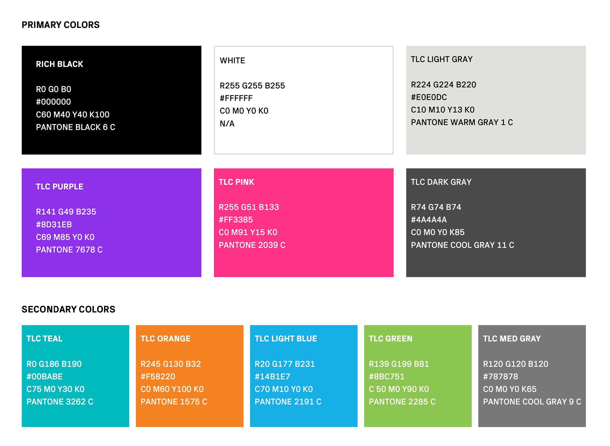Viewport: 610px width, 446px height.
Task: Select the TLC Green swatch
Action: 418,376
